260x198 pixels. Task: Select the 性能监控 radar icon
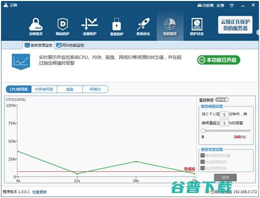pos(170,26)
